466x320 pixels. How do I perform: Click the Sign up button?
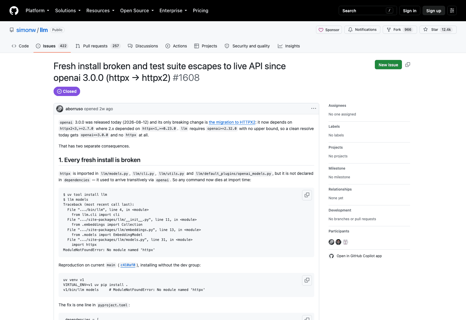click(x=434, y=10)
